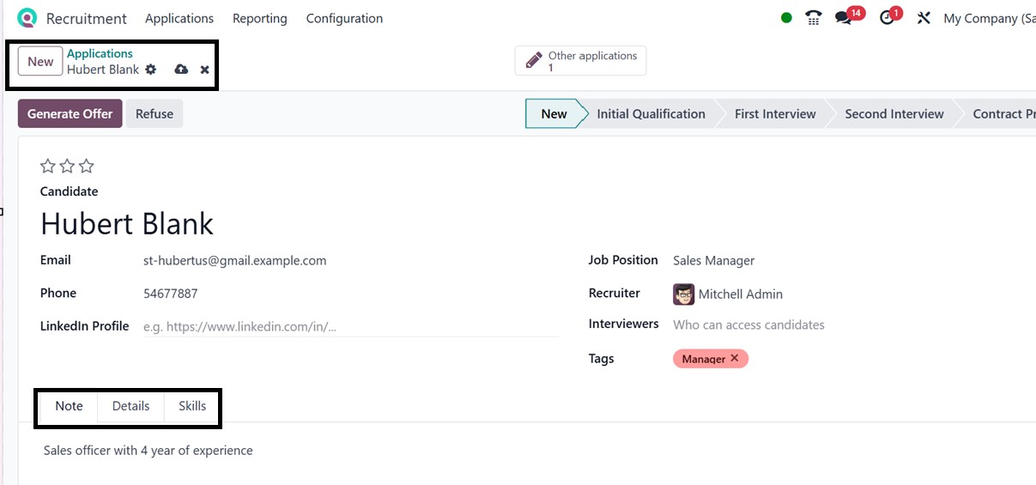Discard changes with the X icon
1036x485 pixels.
tap(205, 70)
